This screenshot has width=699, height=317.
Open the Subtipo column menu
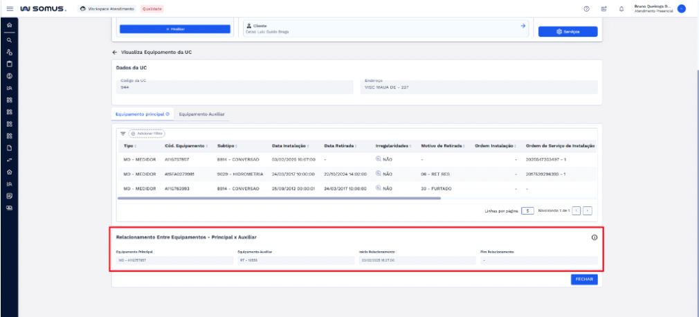(x=236, y=146)
